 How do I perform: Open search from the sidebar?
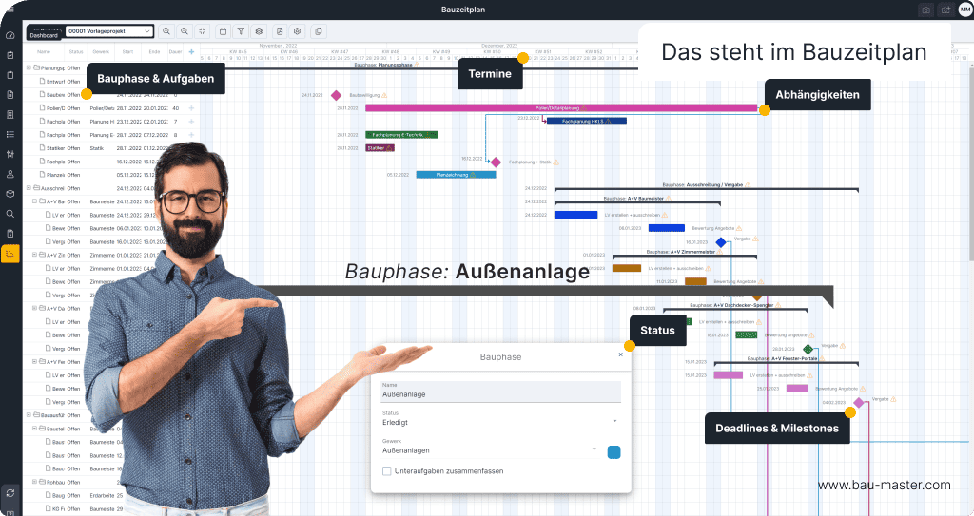(x=10, y=214)
